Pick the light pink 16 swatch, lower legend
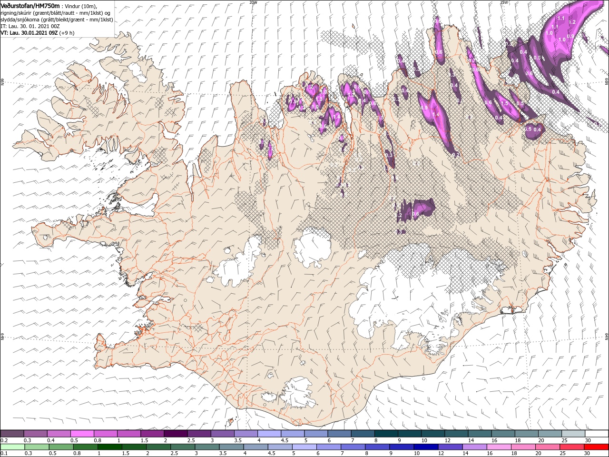 pos(499,447)
